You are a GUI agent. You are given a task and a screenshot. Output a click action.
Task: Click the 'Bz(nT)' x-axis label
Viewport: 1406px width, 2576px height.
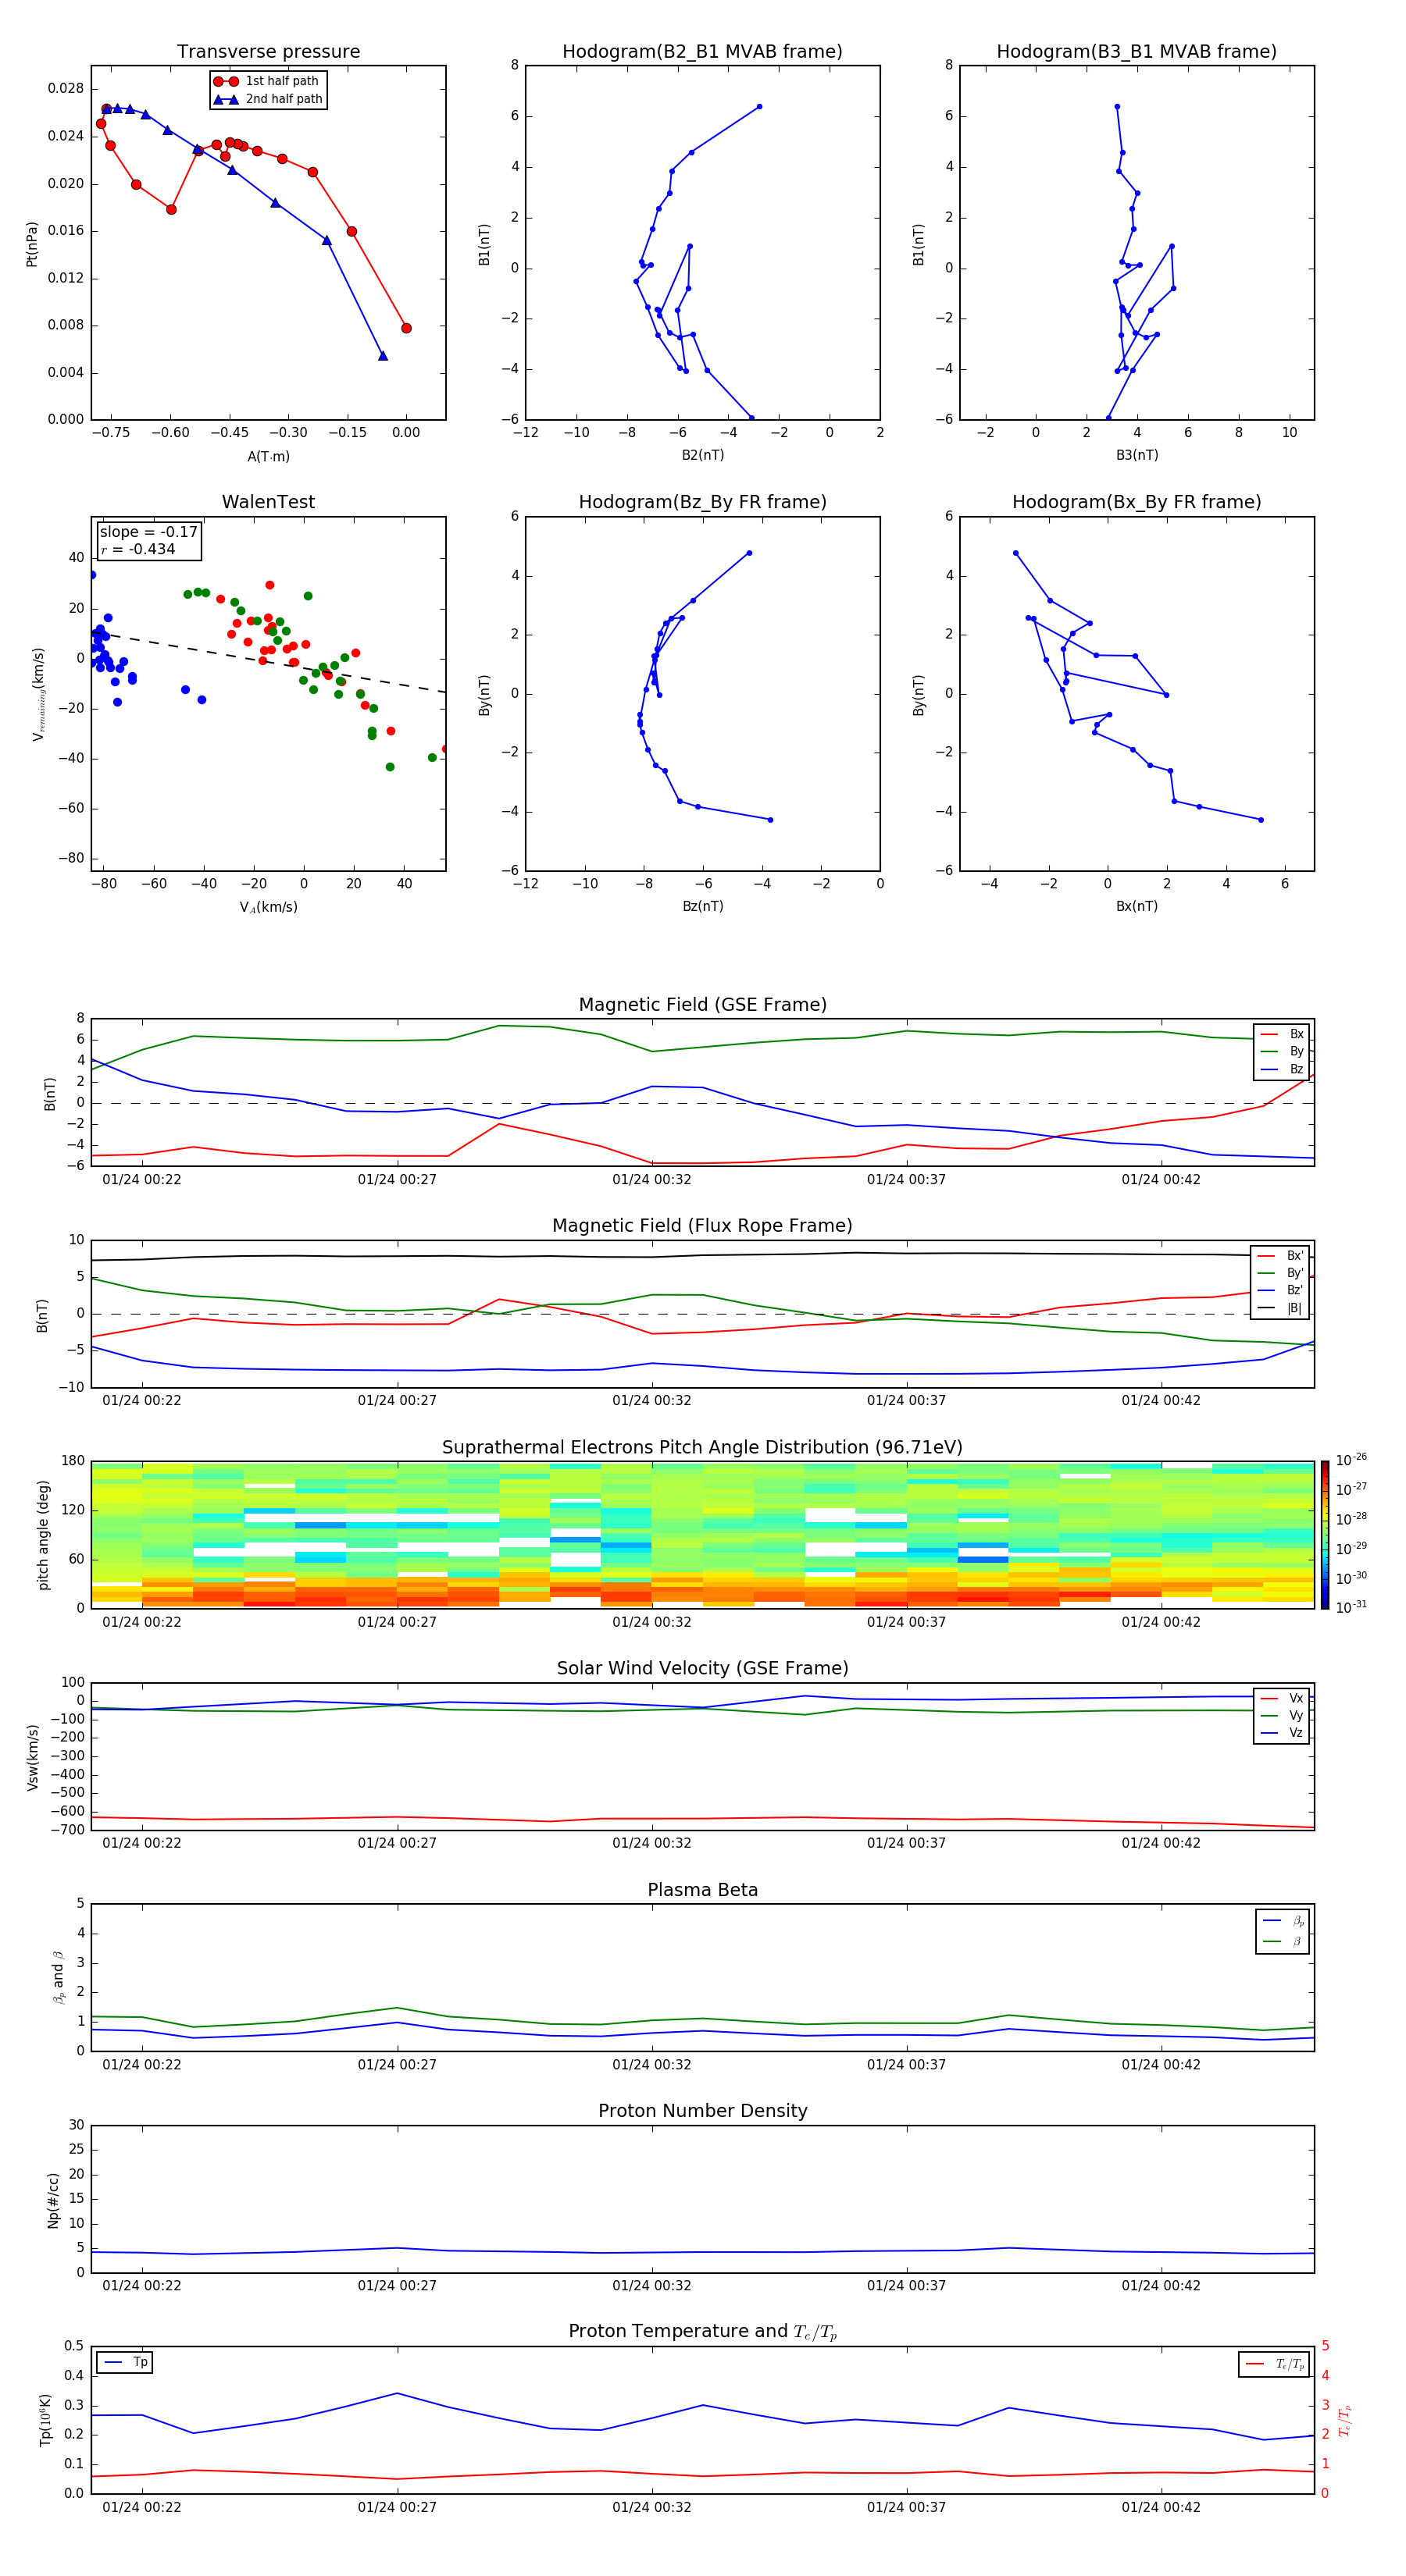coord(702,906)
